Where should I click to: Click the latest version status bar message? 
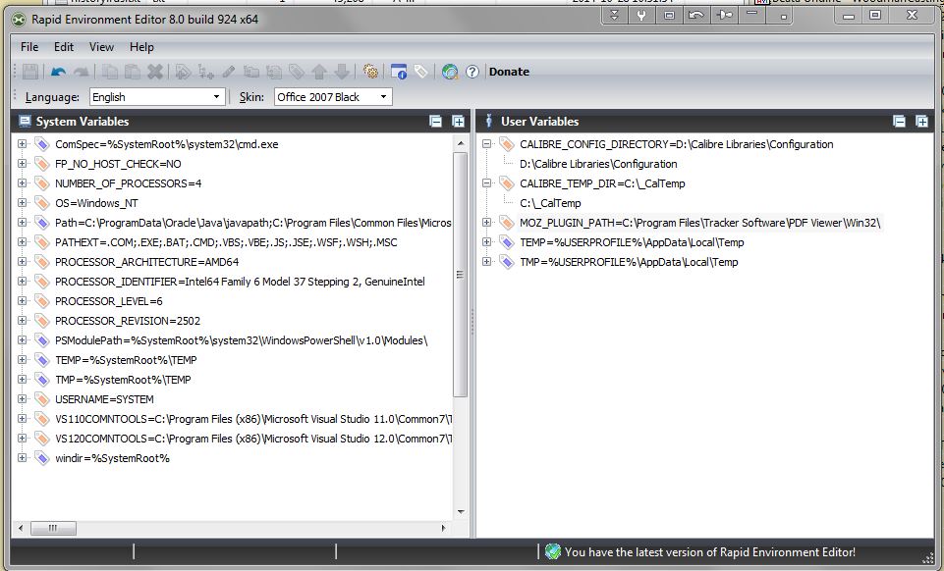point(710,551)
